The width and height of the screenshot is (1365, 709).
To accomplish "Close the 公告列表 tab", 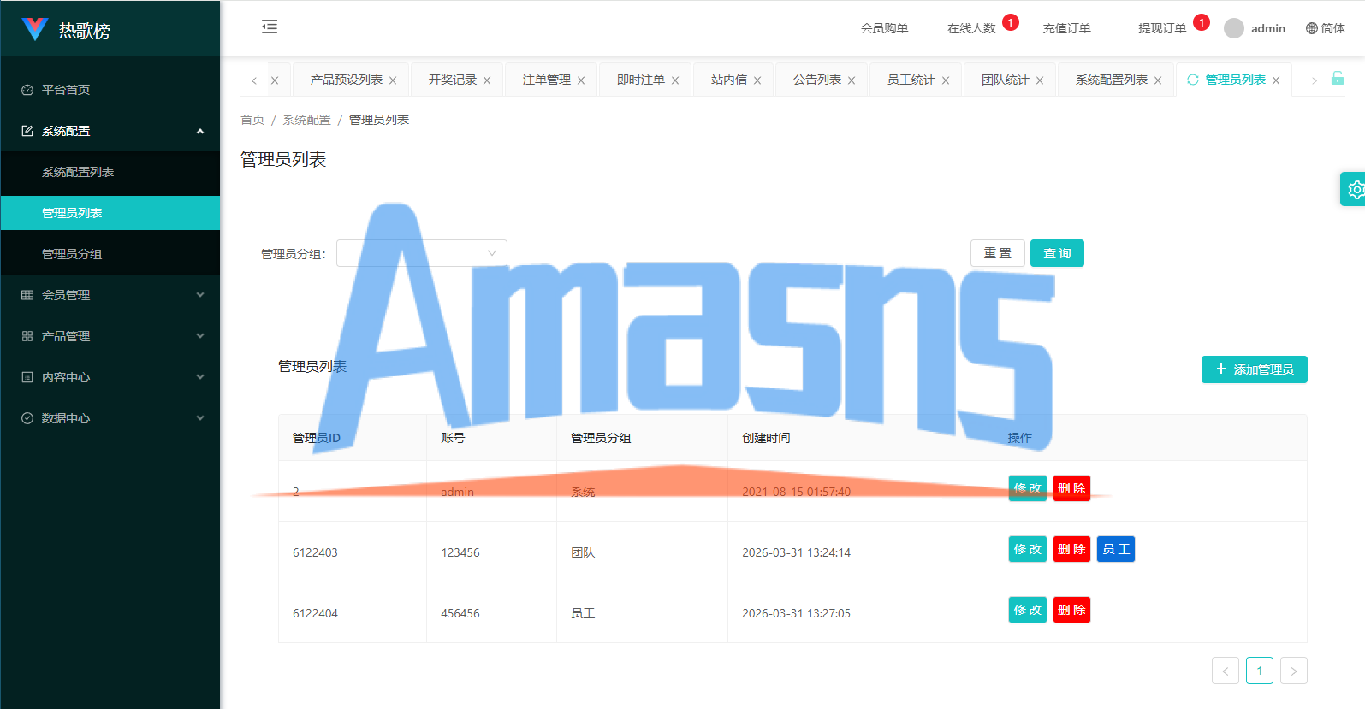I will coord(852,80).
